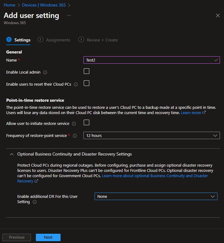The image size is (224, 243).
Task: Open the 12 hours frequency dropdown
Action: tap(151, 135)
